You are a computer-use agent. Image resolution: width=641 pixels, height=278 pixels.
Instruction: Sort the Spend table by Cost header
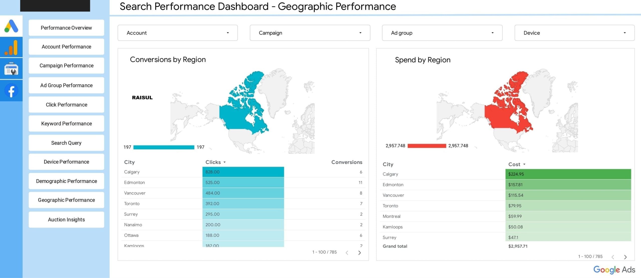(x=514, y=164)
